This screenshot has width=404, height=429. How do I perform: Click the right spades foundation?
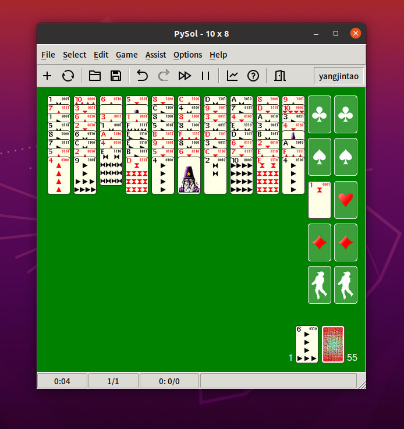tap(346, 157)
